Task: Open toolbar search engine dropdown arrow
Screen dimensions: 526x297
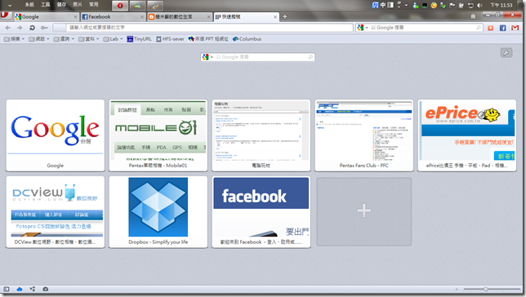Action: tap(367, 28)
